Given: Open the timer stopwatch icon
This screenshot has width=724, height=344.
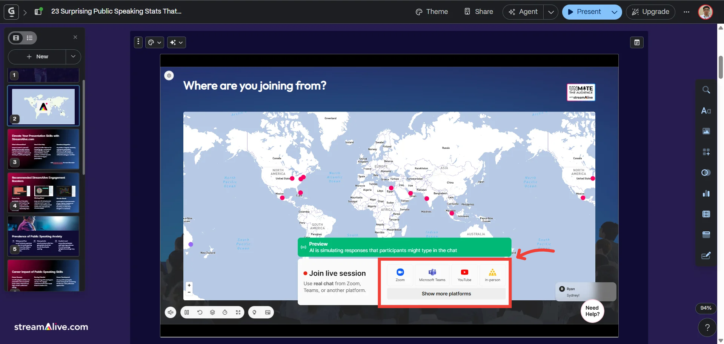Looking at the screenshot, I should point(225,312).
